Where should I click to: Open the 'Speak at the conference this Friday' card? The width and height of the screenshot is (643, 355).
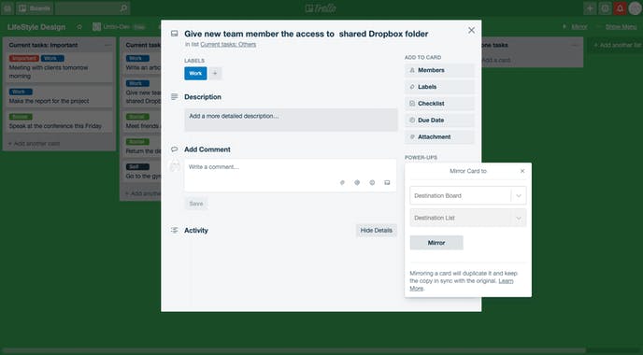60,121
